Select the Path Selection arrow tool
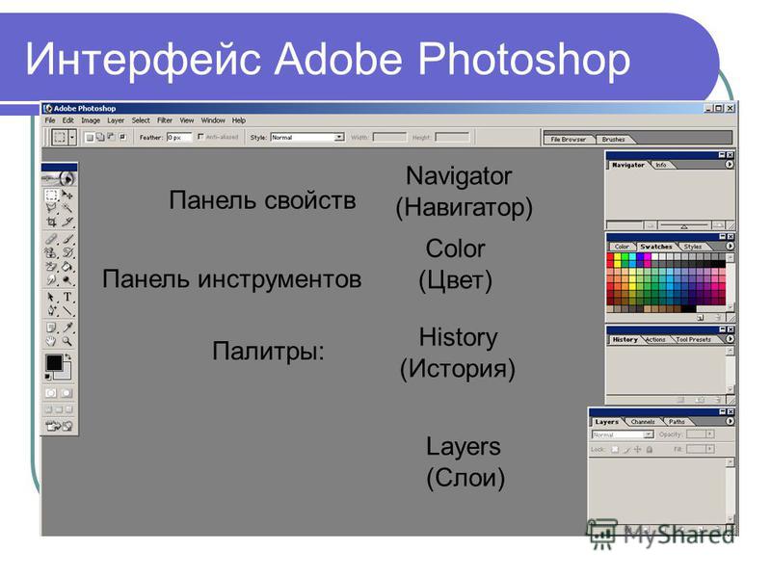This screenshot has height=578, width=771. click(x=51, y=298)
